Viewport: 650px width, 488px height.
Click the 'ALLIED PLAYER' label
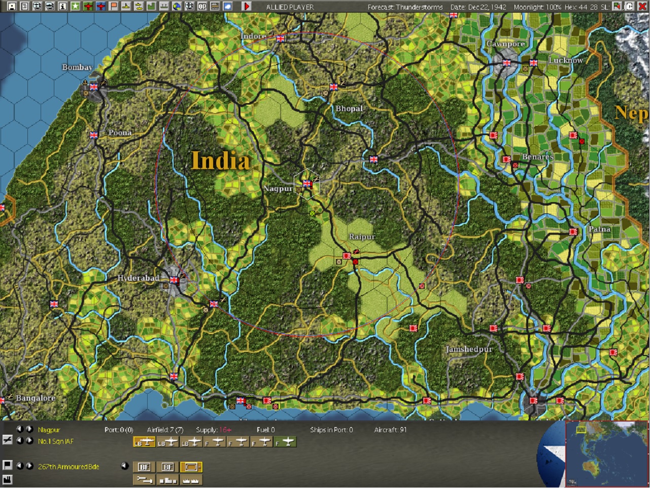coord(290,7)
